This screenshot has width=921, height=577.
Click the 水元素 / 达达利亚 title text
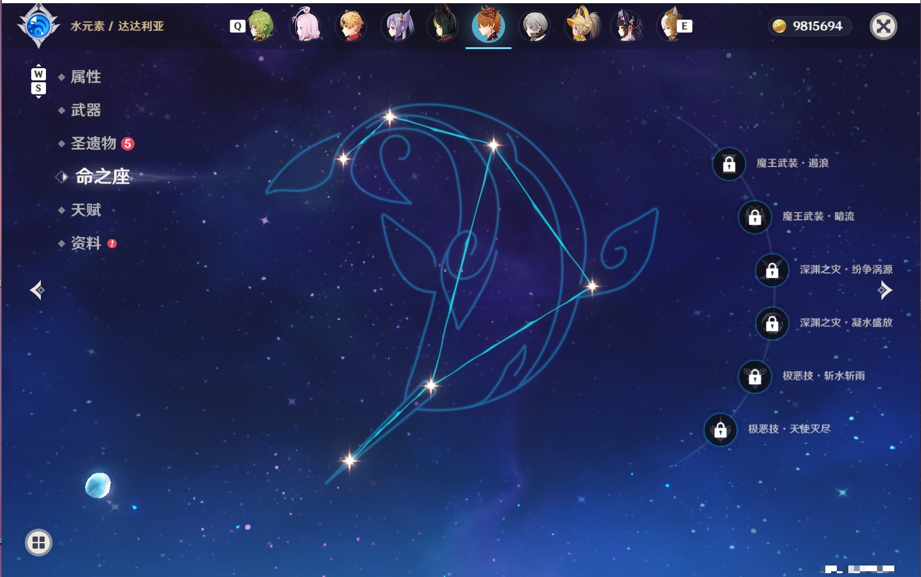tap(117, 26)
